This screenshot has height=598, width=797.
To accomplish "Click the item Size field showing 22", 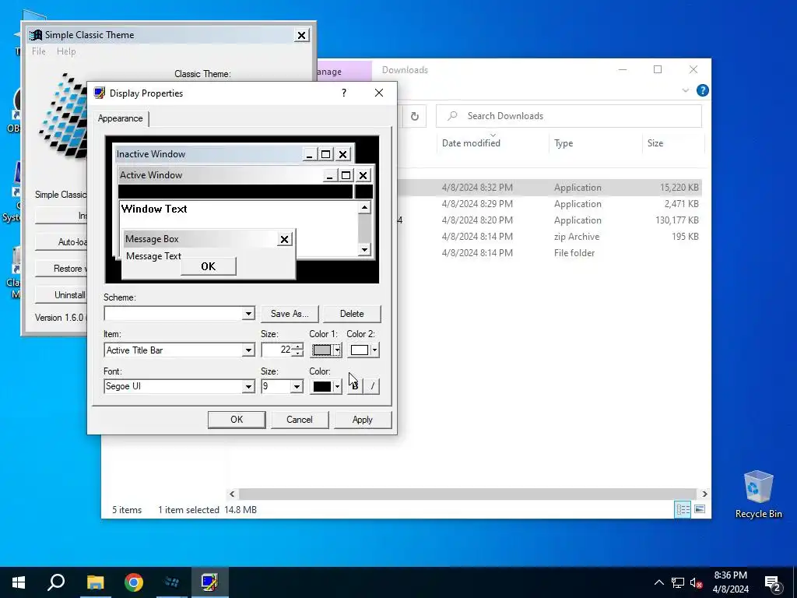I will coord(277,350).
